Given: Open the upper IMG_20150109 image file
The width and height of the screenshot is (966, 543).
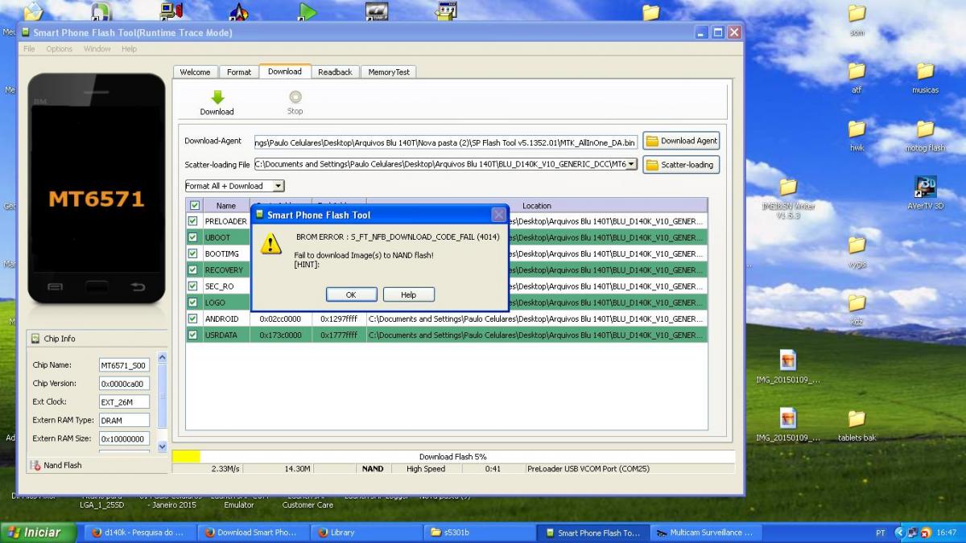Looking at the screenshot, I should (x=788, y=360).
